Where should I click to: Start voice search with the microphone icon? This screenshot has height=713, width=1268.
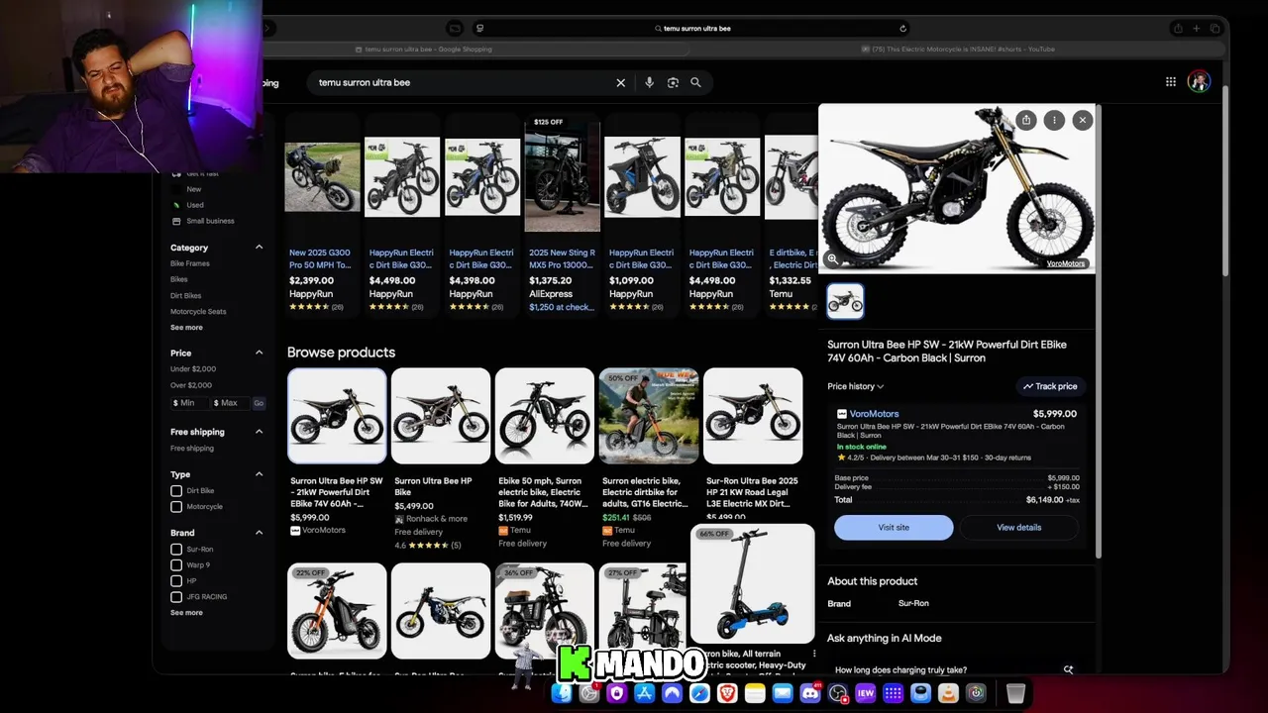[x=649, y=83]
